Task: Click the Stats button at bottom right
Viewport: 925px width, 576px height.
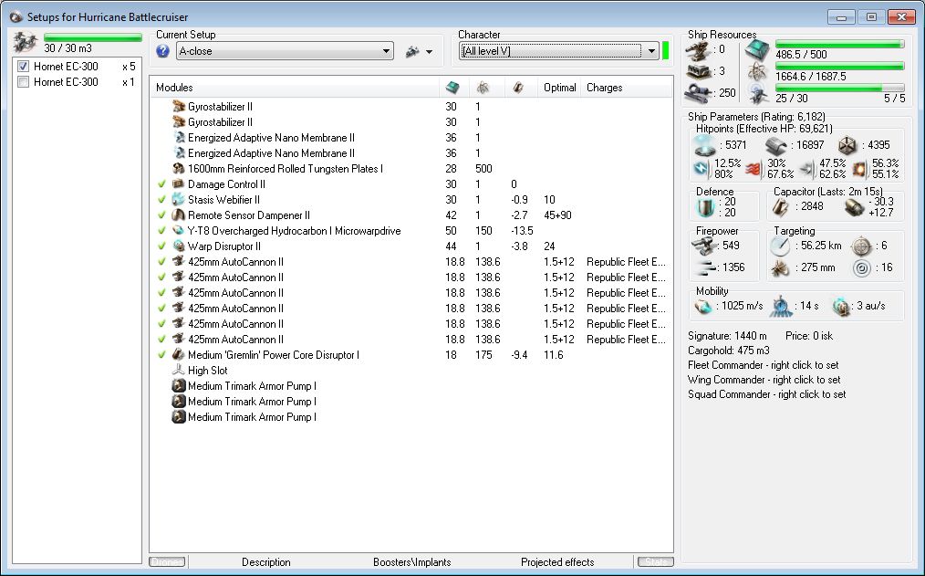Action: pos(656,561)
